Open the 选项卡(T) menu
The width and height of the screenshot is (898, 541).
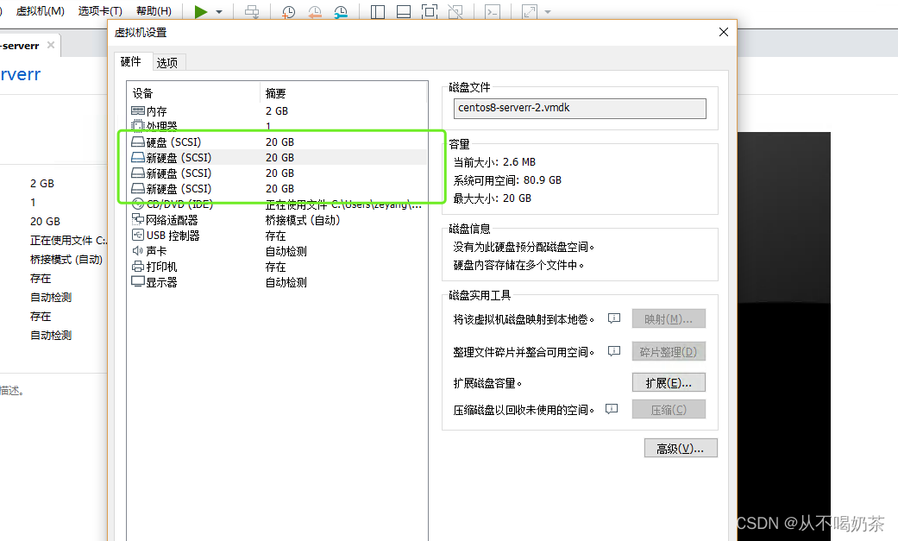pos(100,11)
